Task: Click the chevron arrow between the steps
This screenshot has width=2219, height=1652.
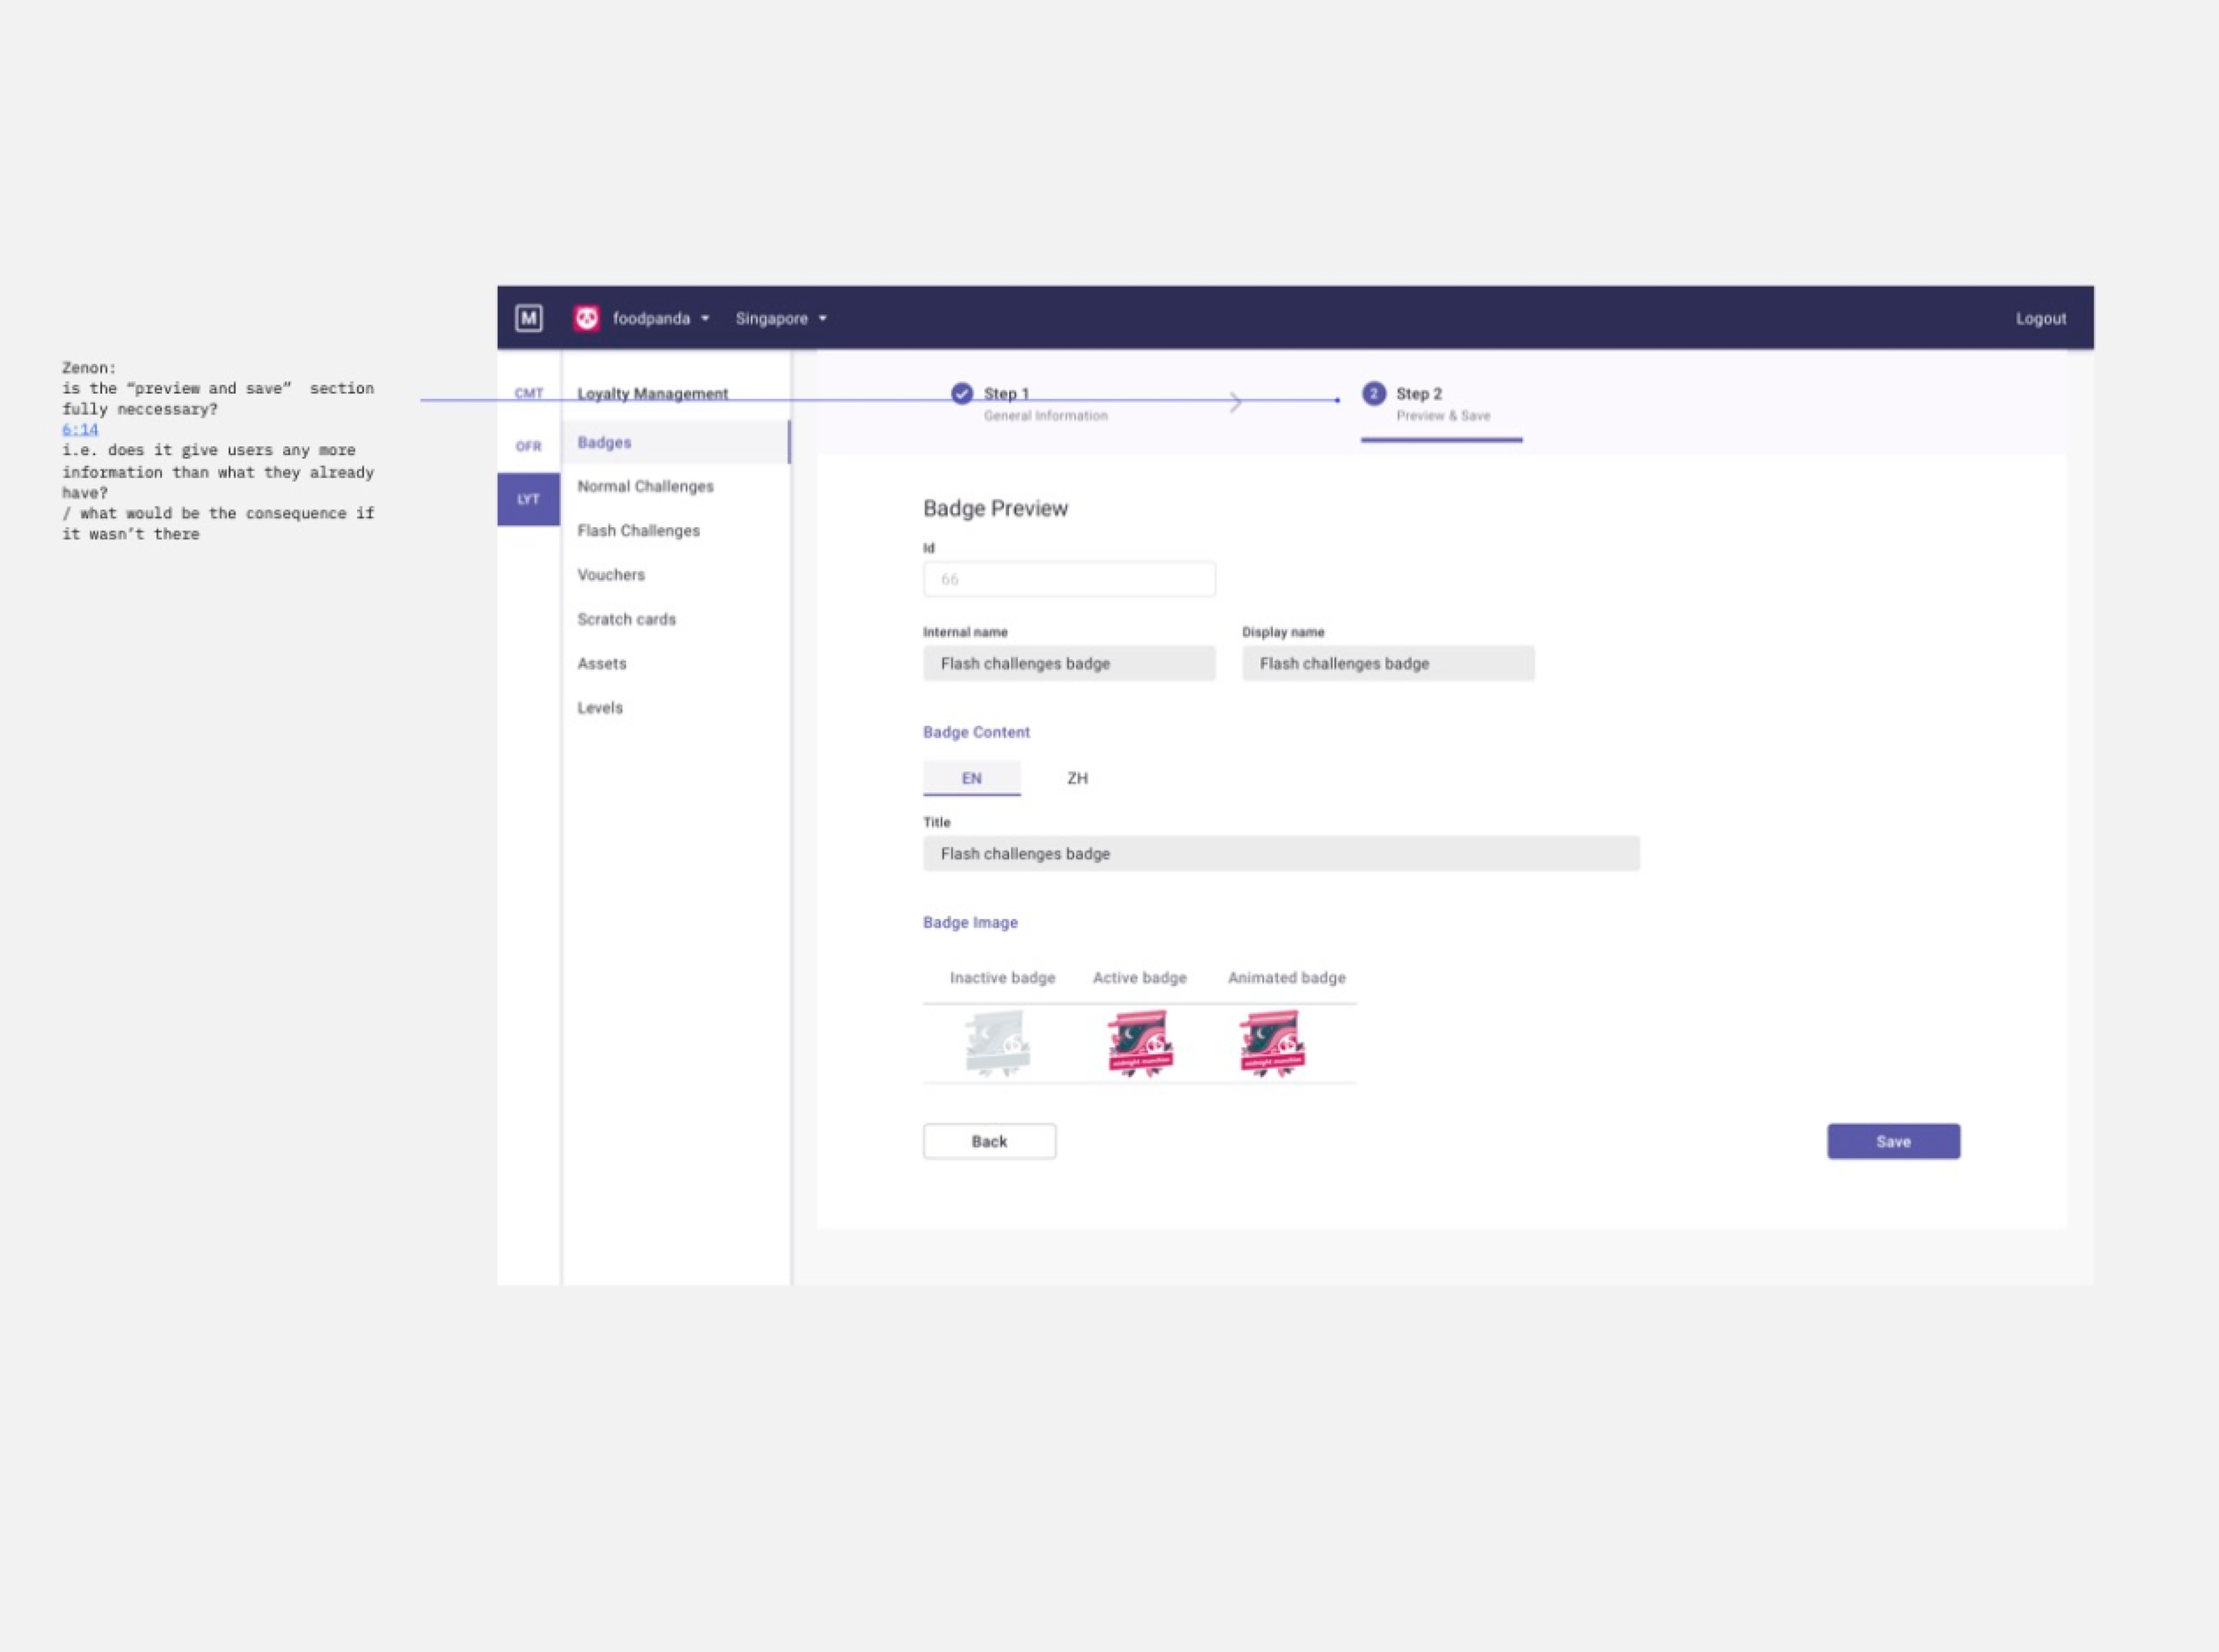Action: [1236, 402]
